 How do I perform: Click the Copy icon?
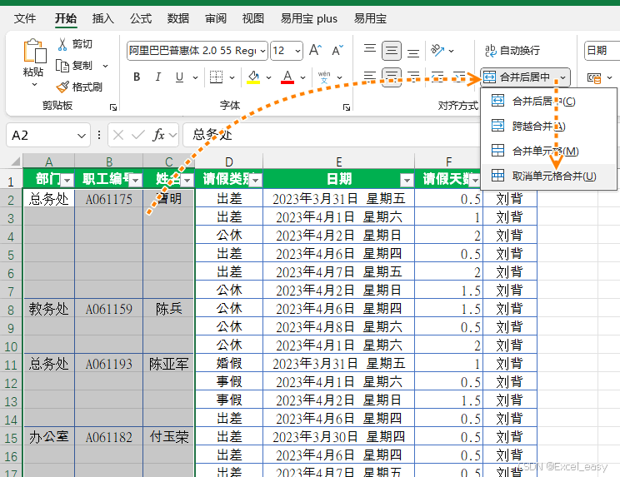pos(62,66)
